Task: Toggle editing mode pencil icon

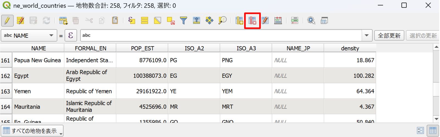Action: tap(7, 21)
